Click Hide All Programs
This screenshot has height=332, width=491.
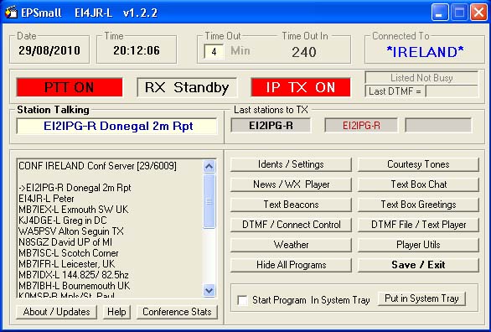coord(291,265)
